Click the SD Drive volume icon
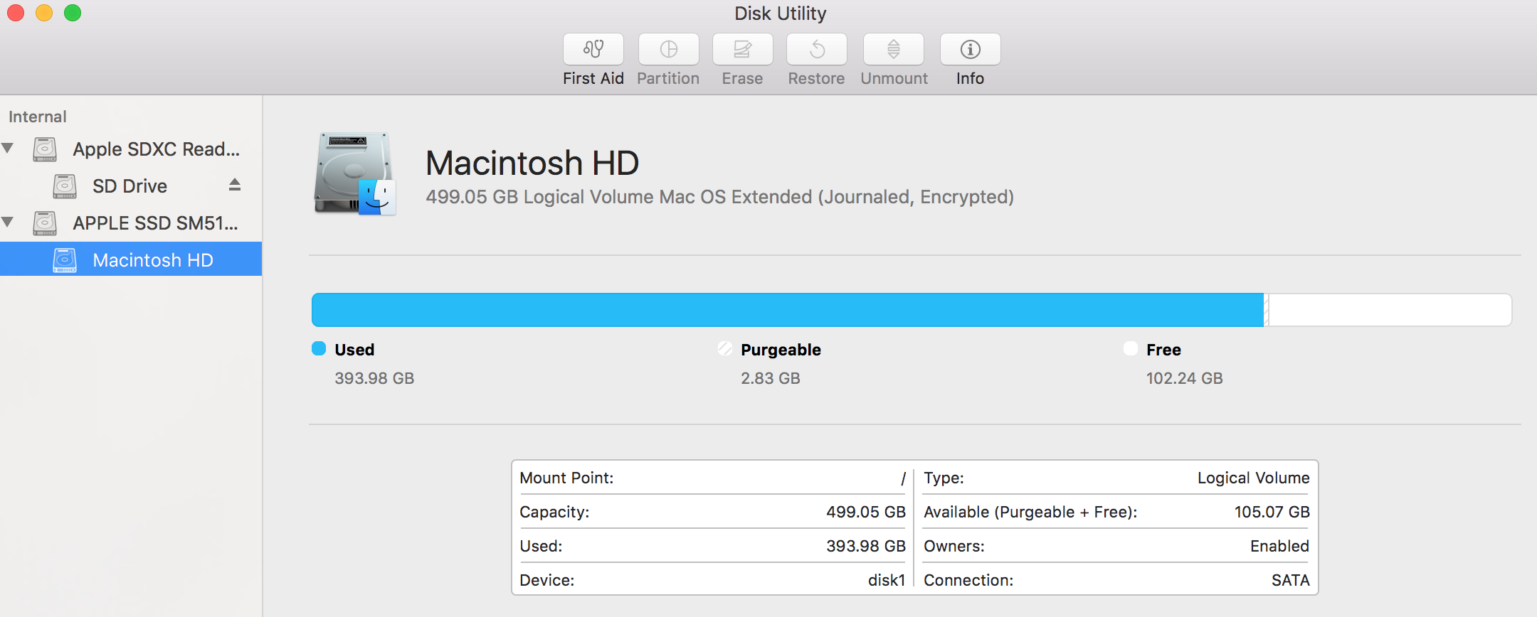1537x617 pixels. coord(65,186)
